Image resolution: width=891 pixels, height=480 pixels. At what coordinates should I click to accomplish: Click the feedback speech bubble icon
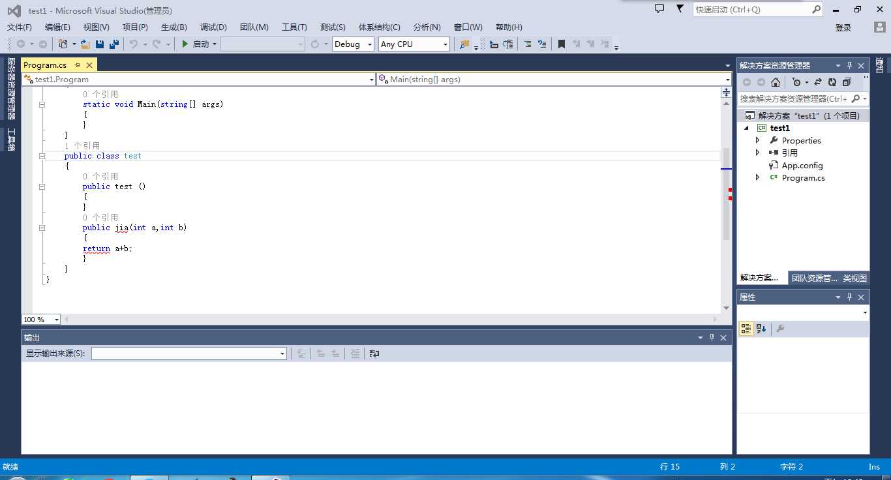tap(659, 9)
